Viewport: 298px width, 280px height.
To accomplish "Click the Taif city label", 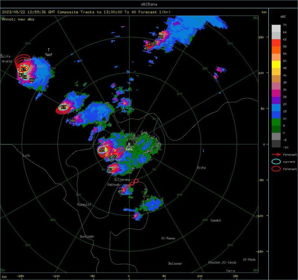I will click(x=48, y=55).
